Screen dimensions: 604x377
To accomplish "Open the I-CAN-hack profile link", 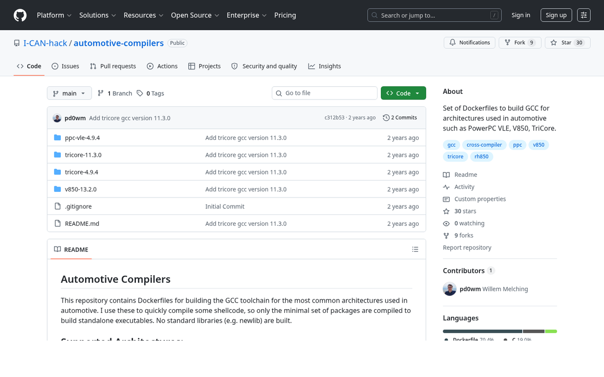I will point(45,42).
